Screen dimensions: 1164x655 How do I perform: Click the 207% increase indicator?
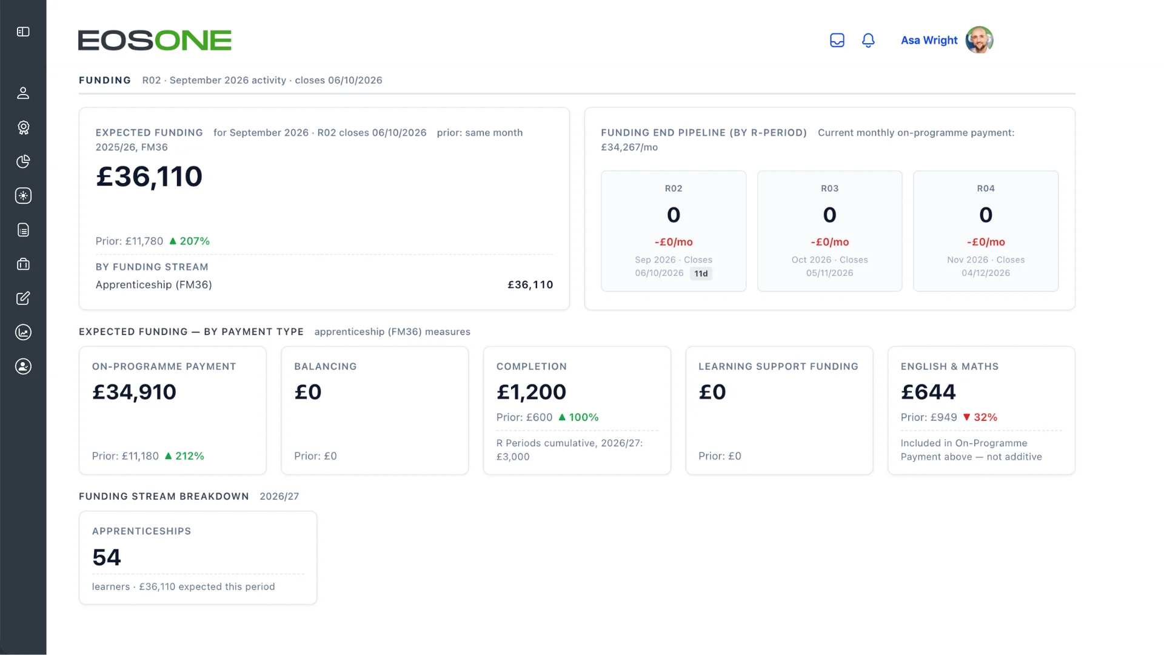pos(189,241)
